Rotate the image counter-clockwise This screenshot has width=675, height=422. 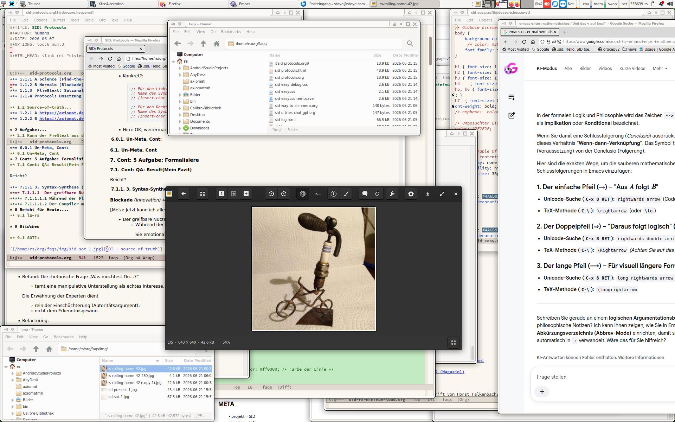[271, 194]
